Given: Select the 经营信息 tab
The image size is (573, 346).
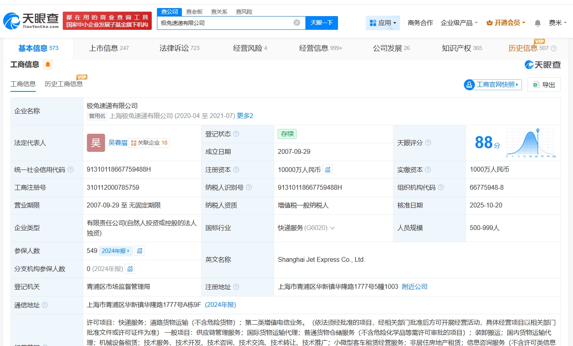Looking at the screenshot, I should [321, 48].
